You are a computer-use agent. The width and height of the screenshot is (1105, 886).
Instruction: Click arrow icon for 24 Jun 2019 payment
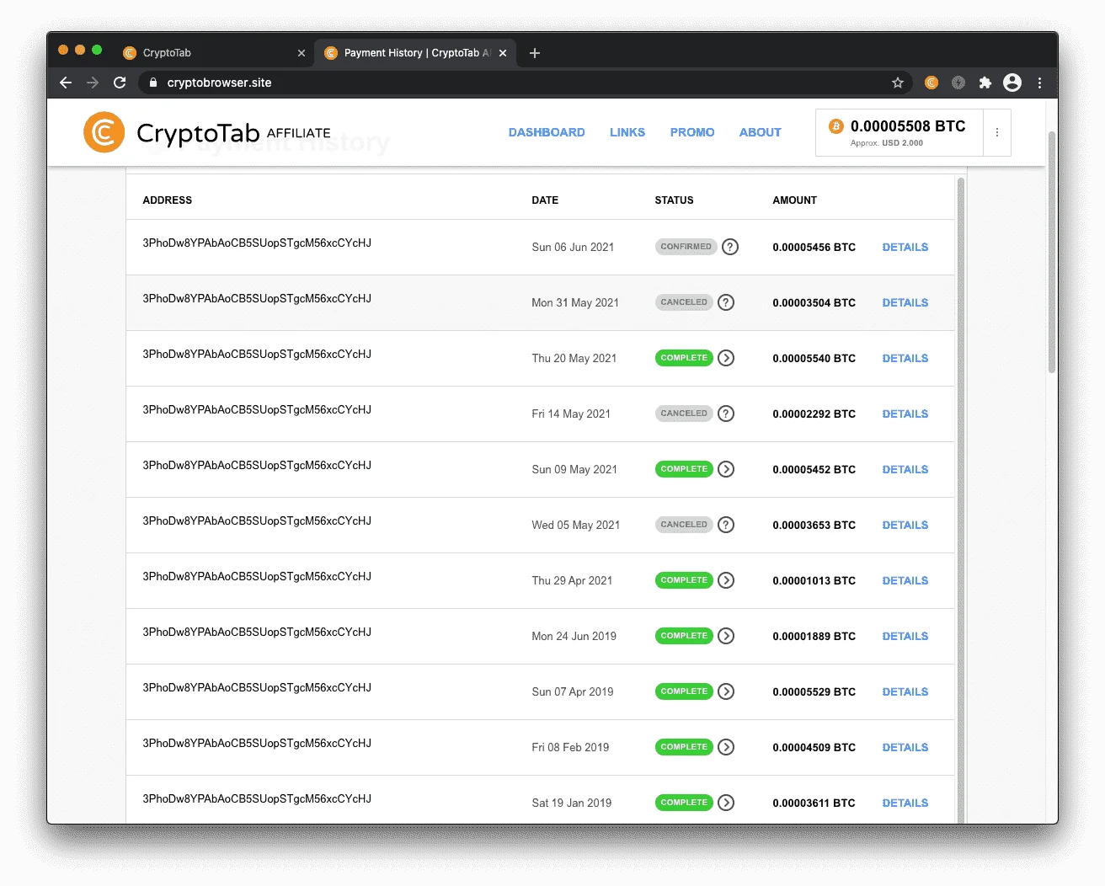pos(726,636)
